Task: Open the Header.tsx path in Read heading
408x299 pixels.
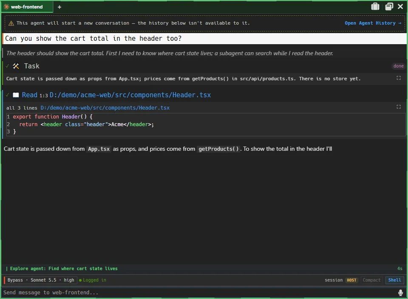Action: (130, 95)
